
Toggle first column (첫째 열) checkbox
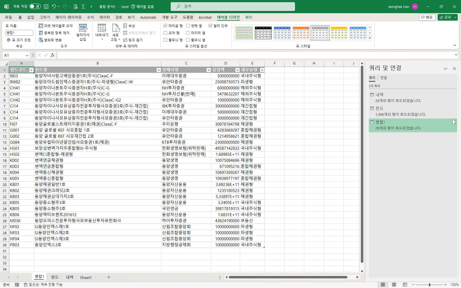pyautogui.click(x=188, y=26)
